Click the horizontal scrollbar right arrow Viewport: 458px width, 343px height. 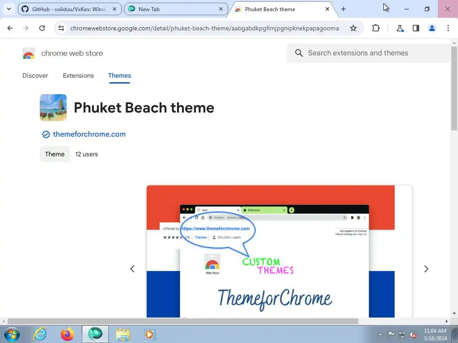click(x=447, y=322)
